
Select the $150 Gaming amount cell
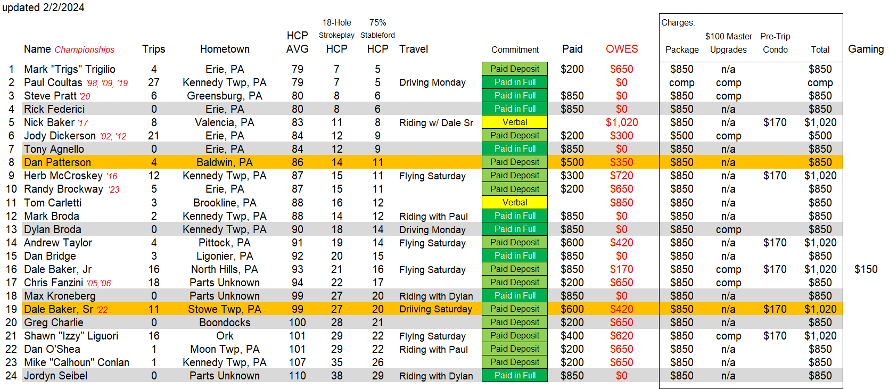pyautogui.click(x=866, y=269)
